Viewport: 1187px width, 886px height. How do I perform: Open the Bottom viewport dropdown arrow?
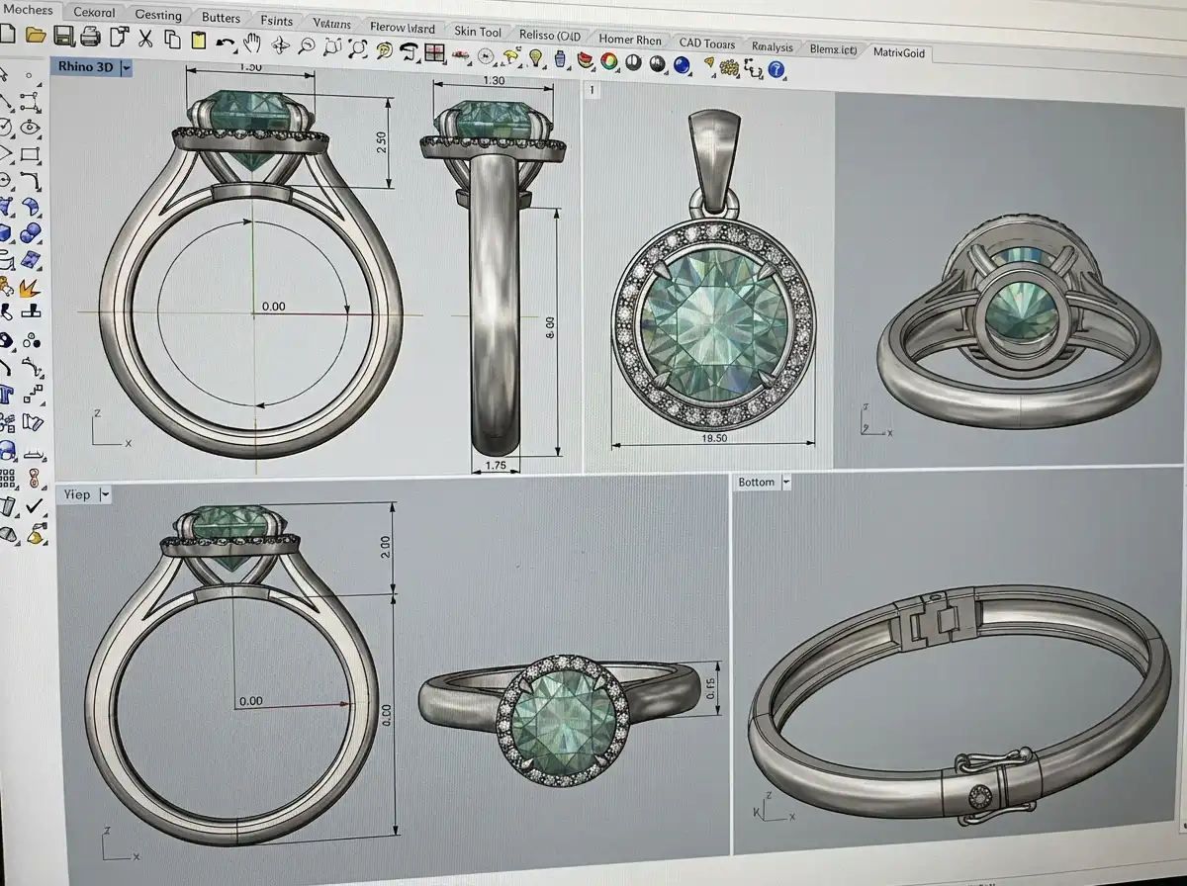[x=786, y=482]
